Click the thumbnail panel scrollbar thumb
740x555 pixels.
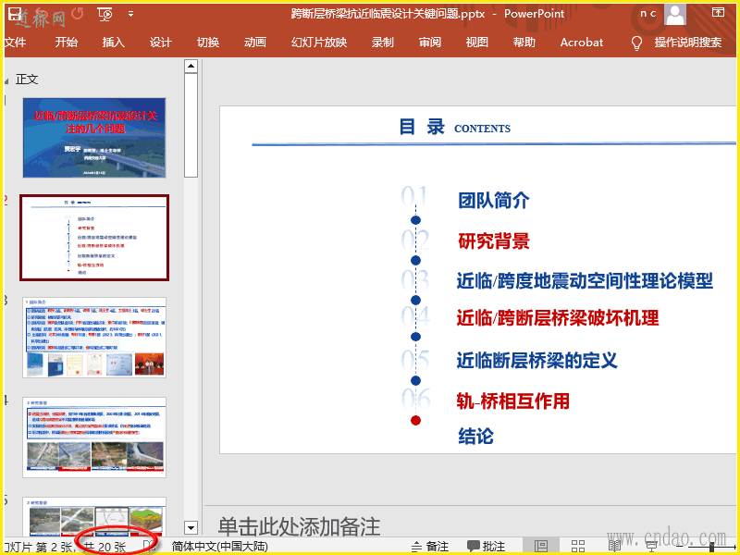pyautogui.click(x=191, y=125)
